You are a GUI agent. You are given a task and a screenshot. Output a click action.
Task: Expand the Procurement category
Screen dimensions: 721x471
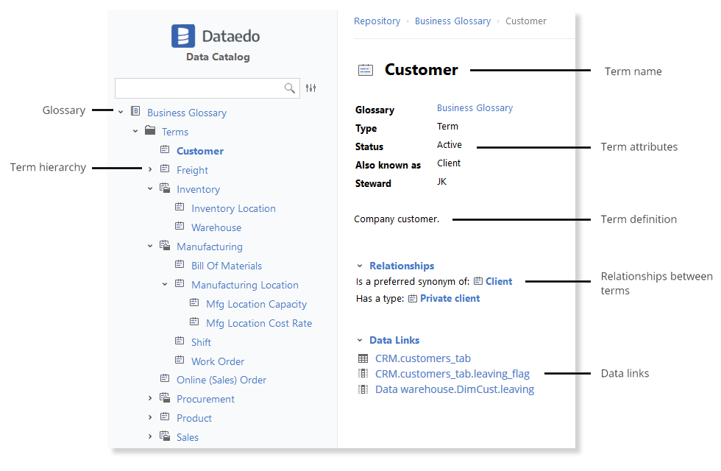(x=150, y=398)
